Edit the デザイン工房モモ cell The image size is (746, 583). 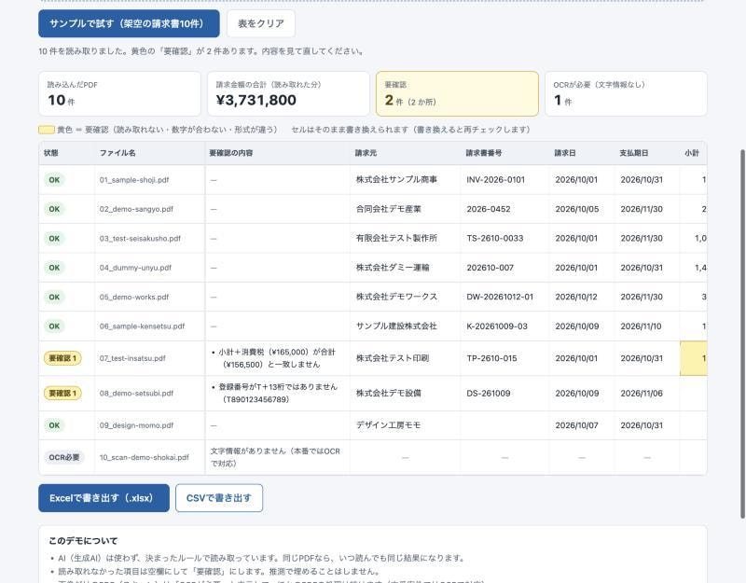(406, 425)
